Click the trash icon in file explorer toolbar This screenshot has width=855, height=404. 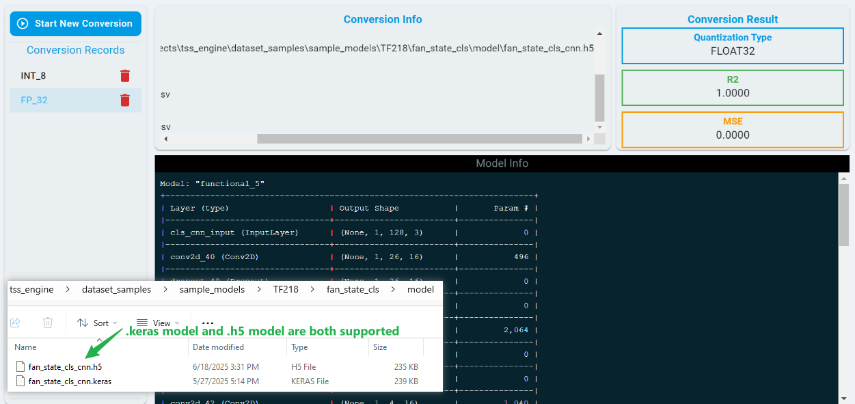tap(48, 323)
